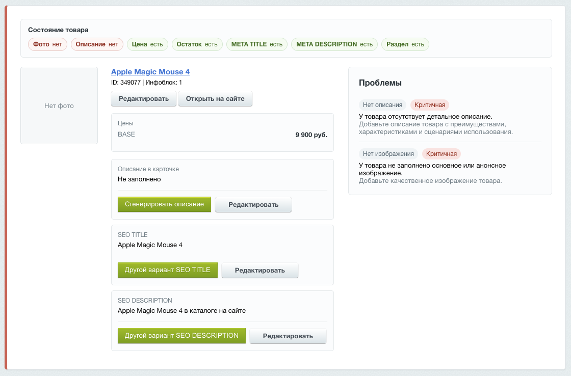Click the META TITLE есть badge

point(257,44)
